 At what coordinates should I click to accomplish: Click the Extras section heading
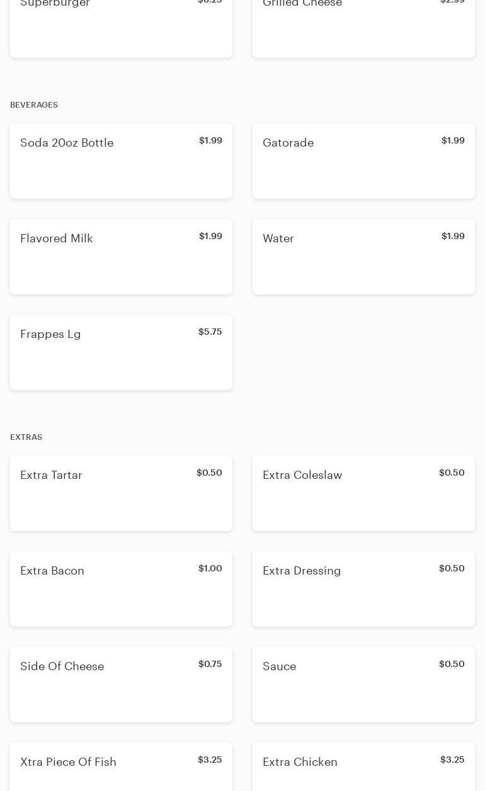tap(26, 437)
